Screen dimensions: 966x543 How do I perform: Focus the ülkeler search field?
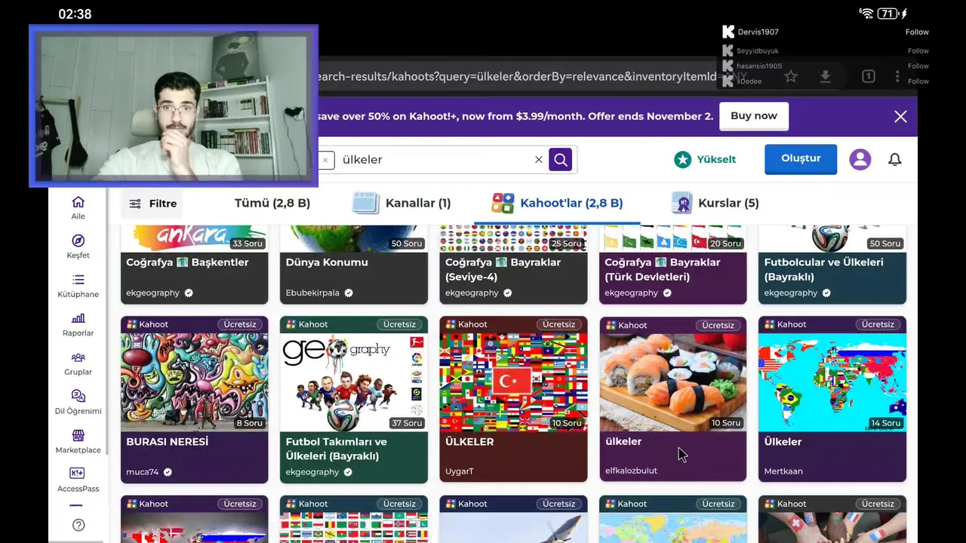pos(434,159)
